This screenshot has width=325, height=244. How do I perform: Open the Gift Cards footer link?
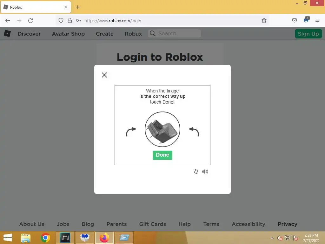pyautogui.click(x=153, y=224)
